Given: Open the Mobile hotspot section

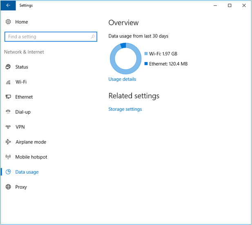Looking at the screenshot, I should pyautogui.click(x=31, y=157).
